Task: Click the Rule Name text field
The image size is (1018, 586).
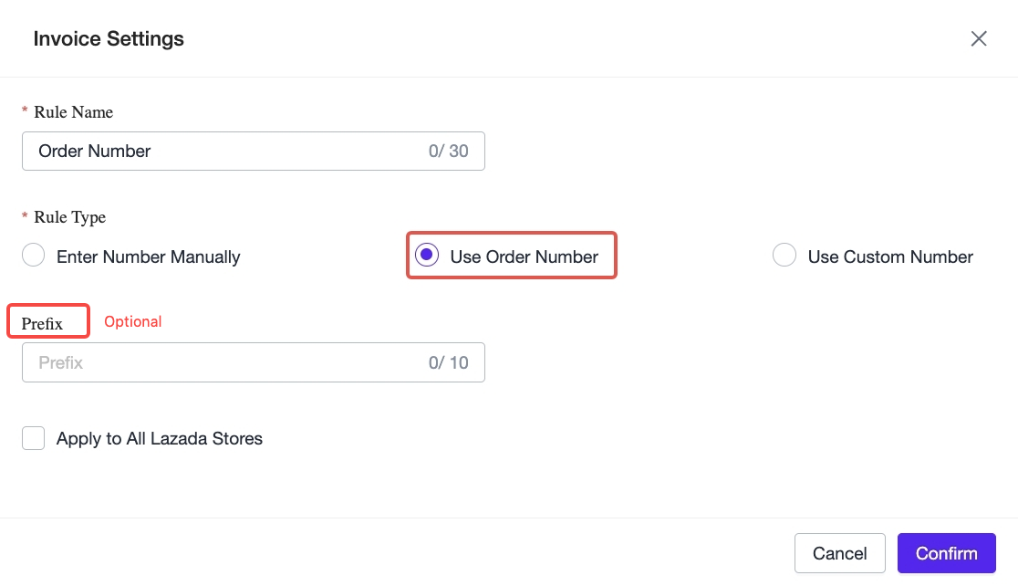Action: [254, 152]
